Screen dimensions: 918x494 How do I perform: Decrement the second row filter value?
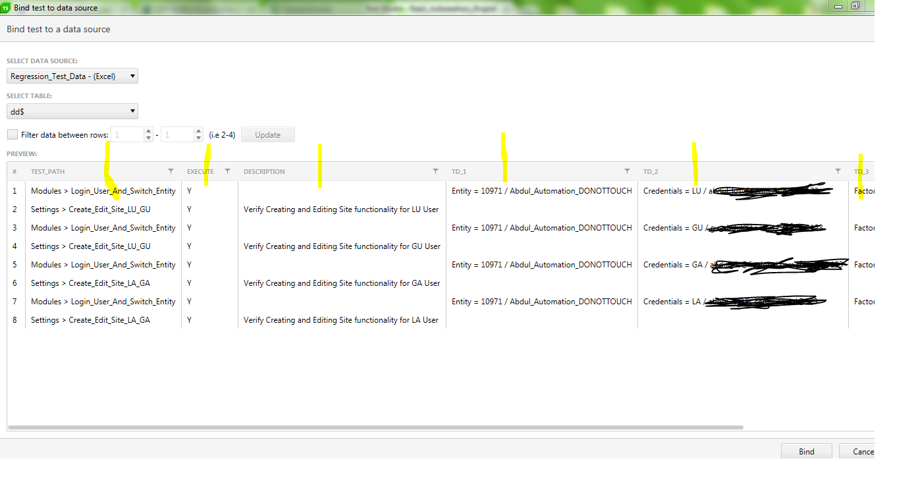tap(199, 138)
